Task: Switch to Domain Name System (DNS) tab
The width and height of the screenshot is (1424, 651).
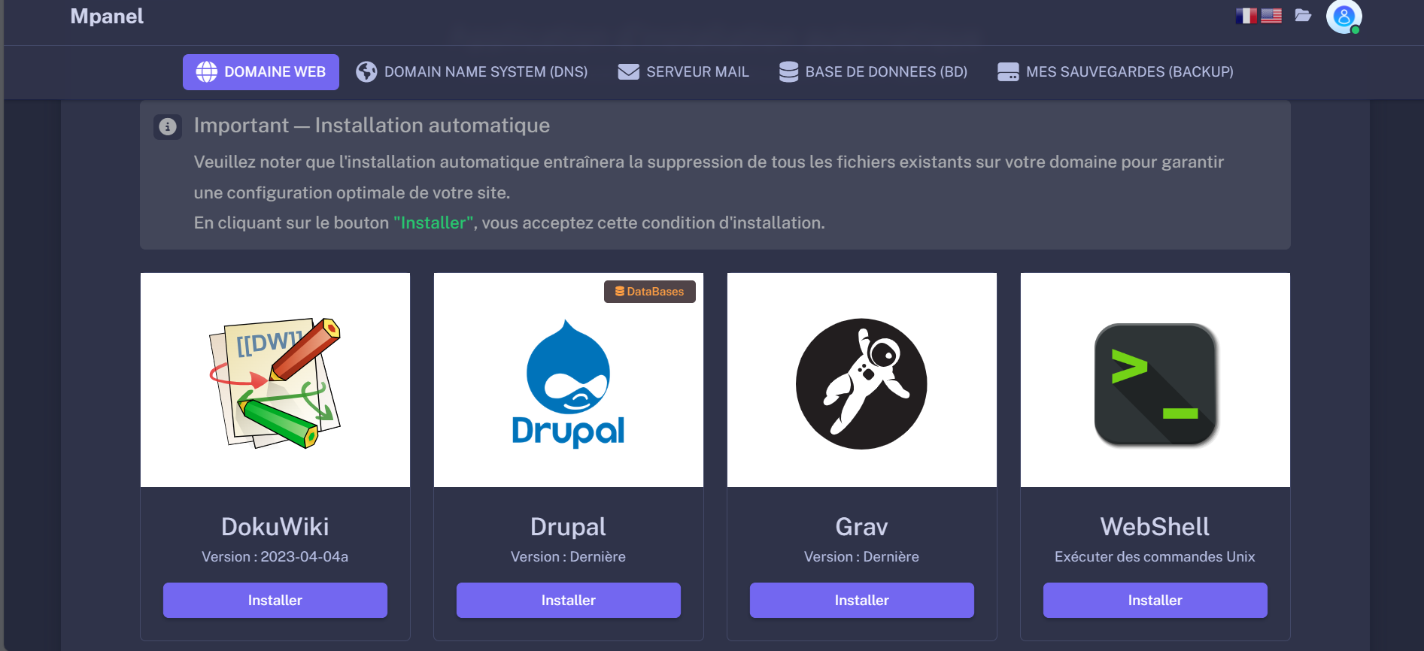Action: pos(472,72)
